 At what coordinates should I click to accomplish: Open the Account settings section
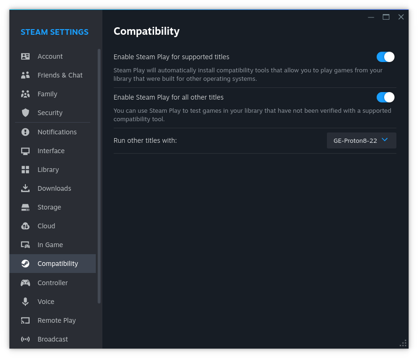(53, 56)
